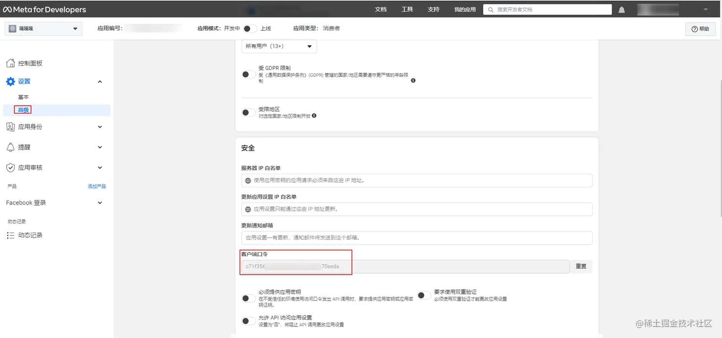Click Facebook 登录 in the sidebar
The width and height of the screenshot is (722, 338).
pos(26,203)
